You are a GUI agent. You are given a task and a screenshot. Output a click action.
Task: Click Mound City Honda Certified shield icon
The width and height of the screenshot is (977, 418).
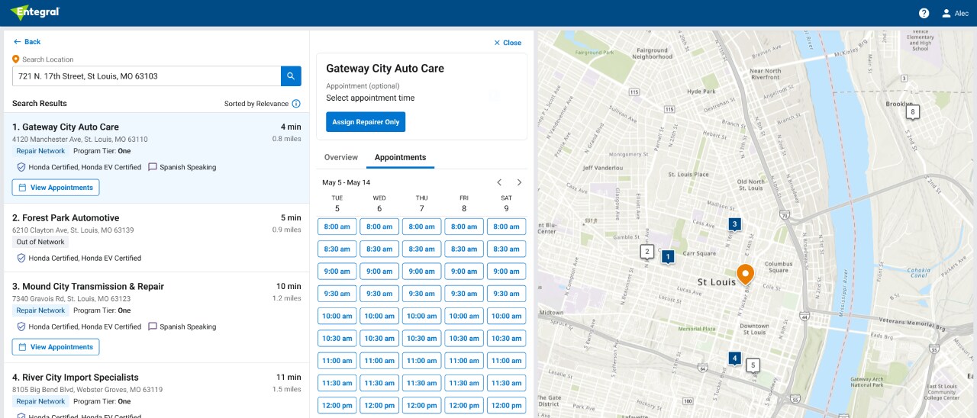(21, 326)
